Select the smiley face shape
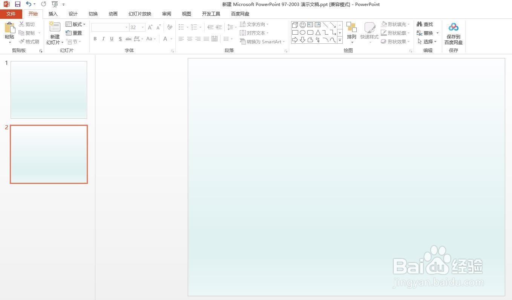This screenshot has width=512, height=300. point(302,25)
